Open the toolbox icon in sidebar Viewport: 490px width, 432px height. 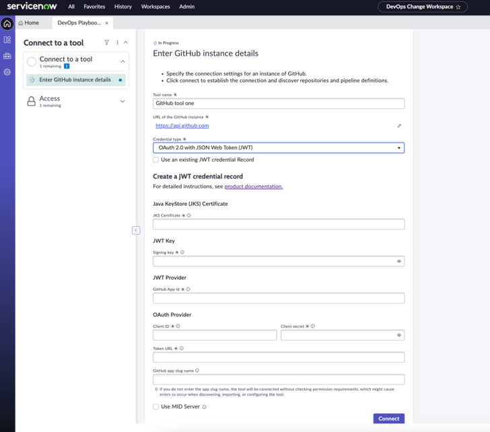point(7,56)
